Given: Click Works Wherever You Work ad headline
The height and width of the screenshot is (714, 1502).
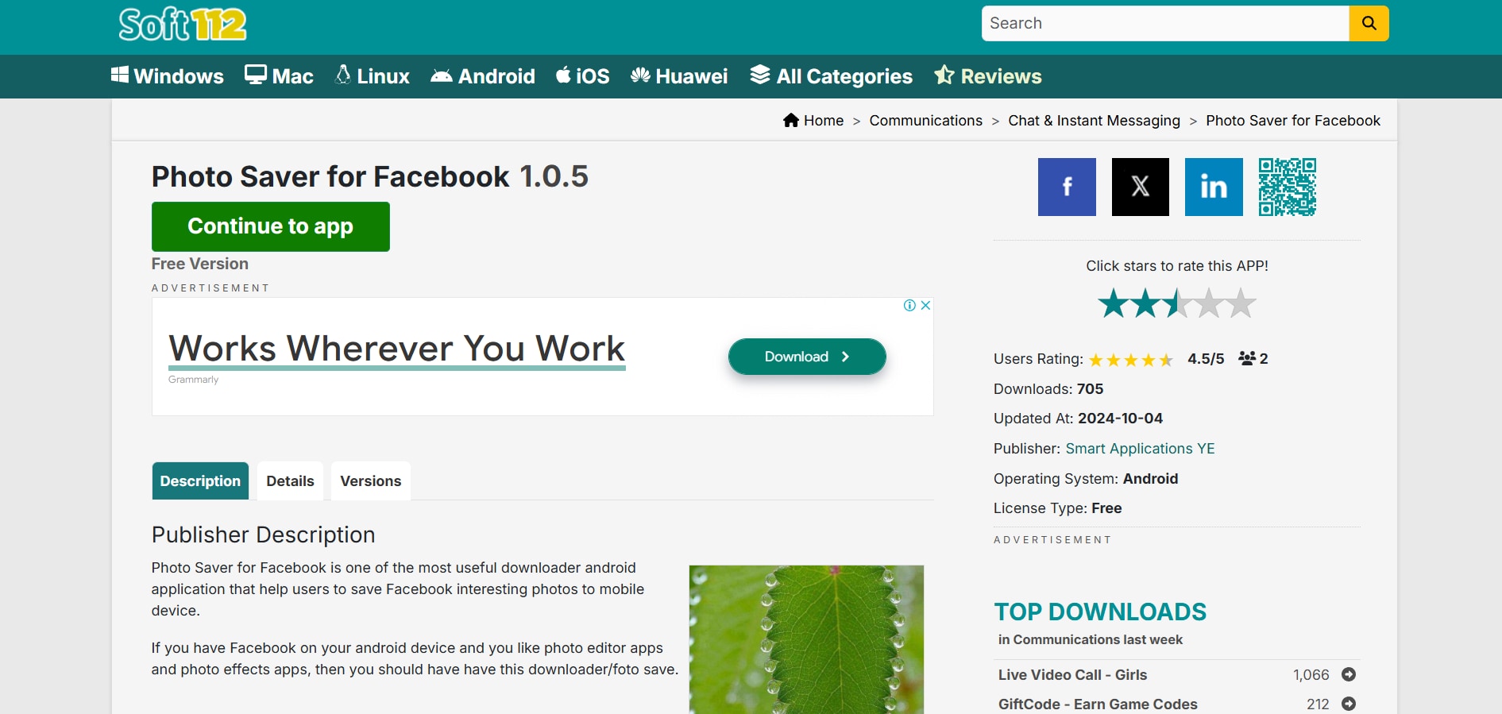Looking at the screenshot, I should [x=397, y=349].
